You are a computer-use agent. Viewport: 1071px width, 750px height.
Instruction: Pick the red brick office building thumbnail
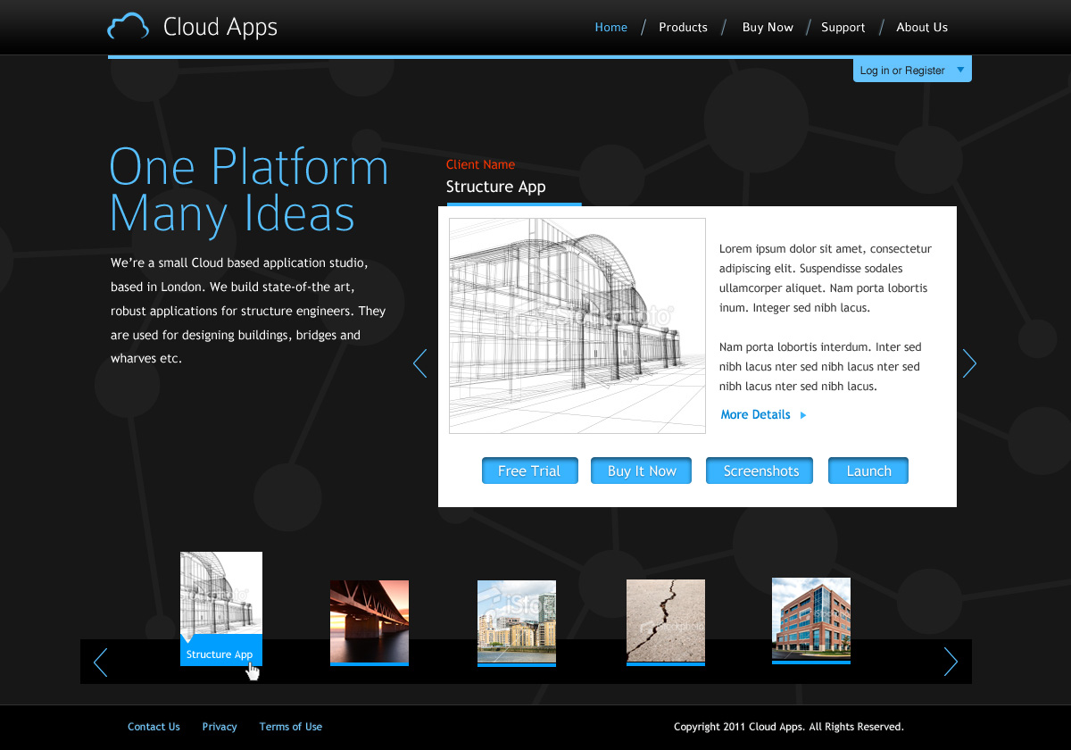tap(810, 620)
